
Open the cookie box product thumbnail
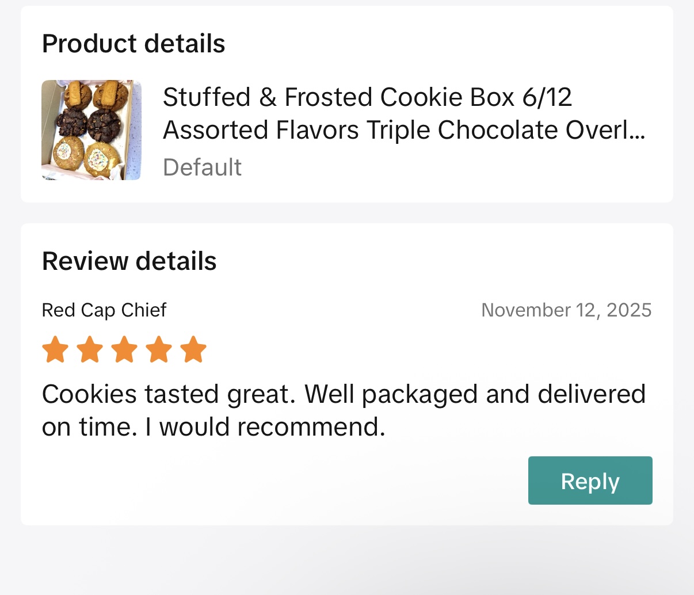91,130
